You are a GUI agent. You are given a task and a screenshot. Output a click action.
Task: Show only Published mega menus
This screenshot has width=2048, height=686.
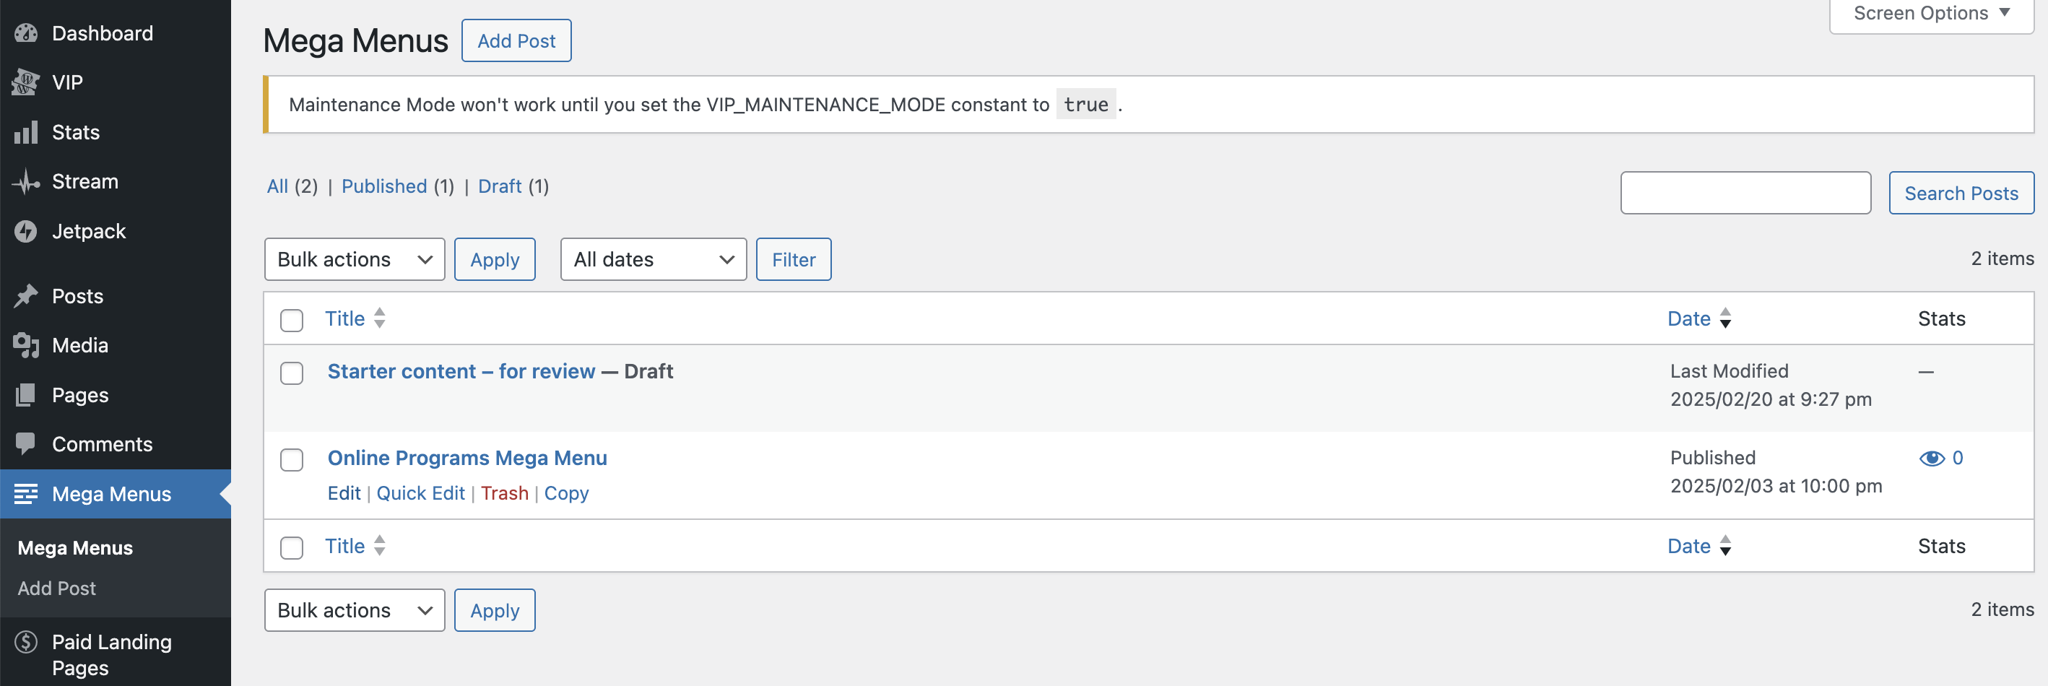click(384, 186)
